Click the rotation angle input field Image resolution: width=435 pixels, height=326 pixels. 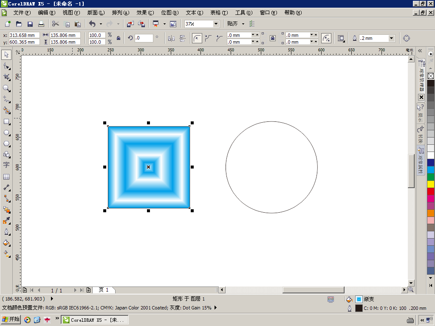[x=144, y=38]
